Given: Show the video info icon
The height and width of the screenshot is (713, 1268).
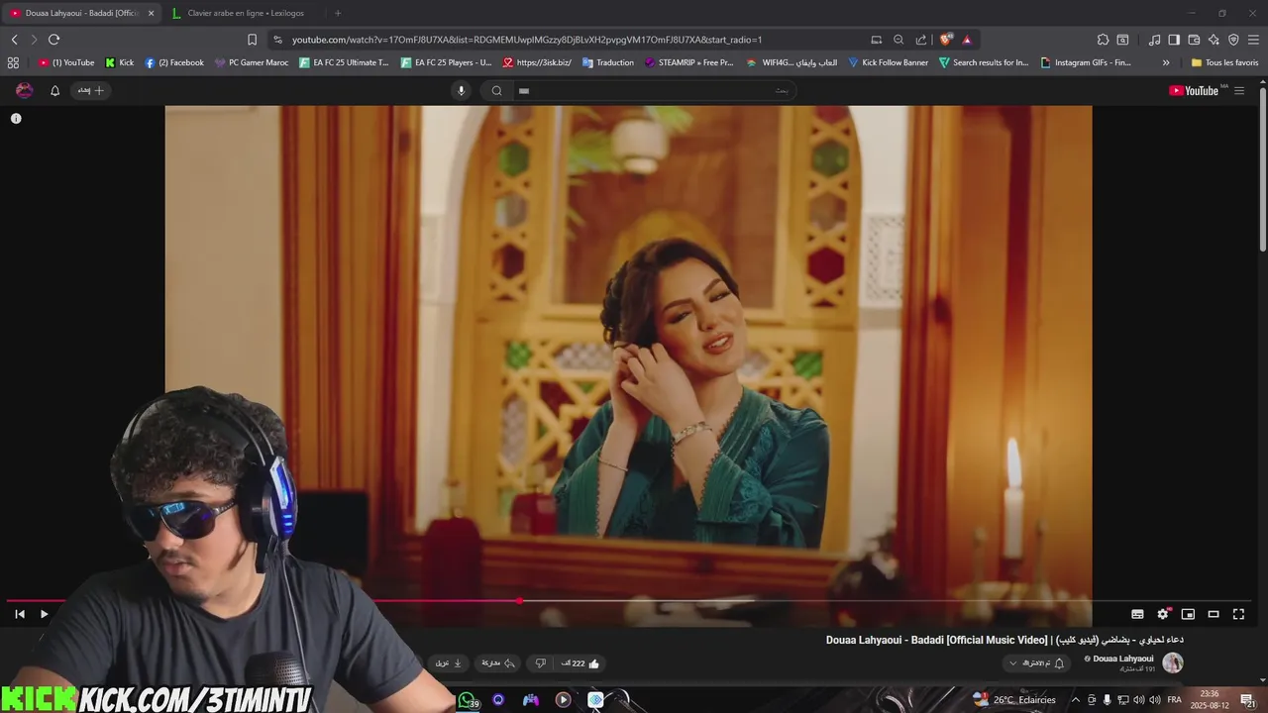Looking at the screenshot, I should pyautogui.click(x=16, y=118).
